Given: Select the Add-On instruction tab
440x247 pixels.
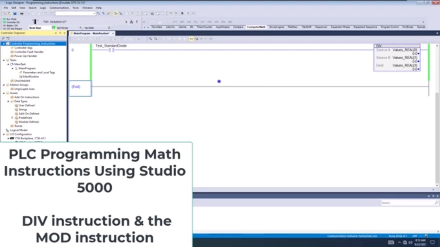Looking at the screenshot, I should tap(170, 27).
